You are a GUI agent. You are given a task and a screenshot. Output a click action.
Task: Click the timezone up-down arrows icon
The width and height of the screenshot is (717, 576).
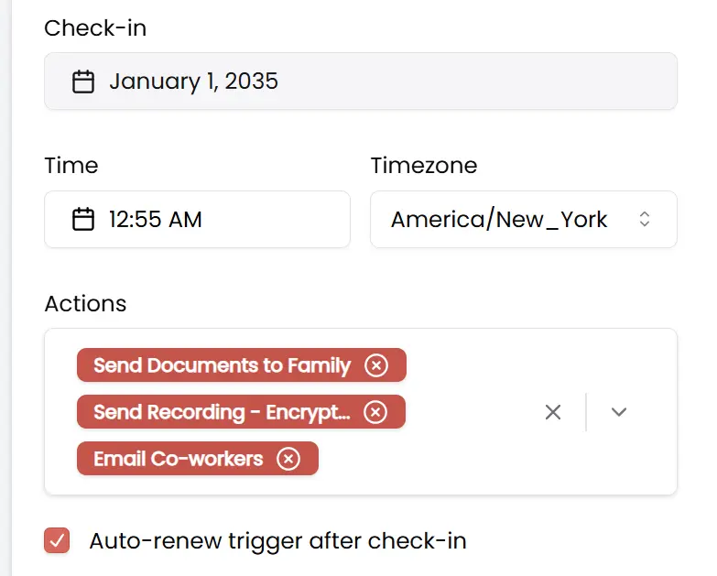(645, 219)
